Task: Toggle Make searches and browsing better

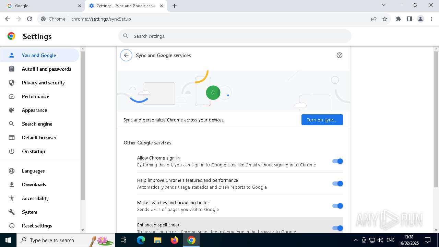Action: [337, 206]
